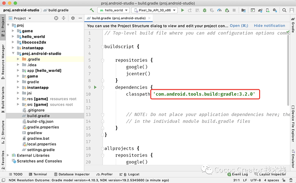The image size is (296, 183).
Task: Expand the libcocos2dx folder
Action: pyautogui.click(x=13, y=42)
